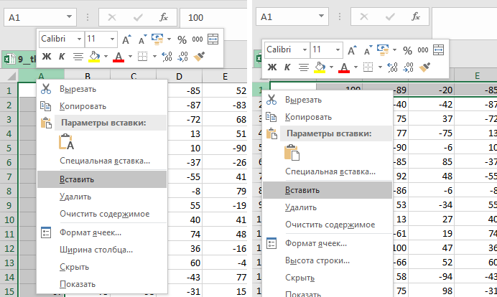
Task: Expand the left Name Box A1 dropdown
Action: pyautogui.click(x=69, y=16)
